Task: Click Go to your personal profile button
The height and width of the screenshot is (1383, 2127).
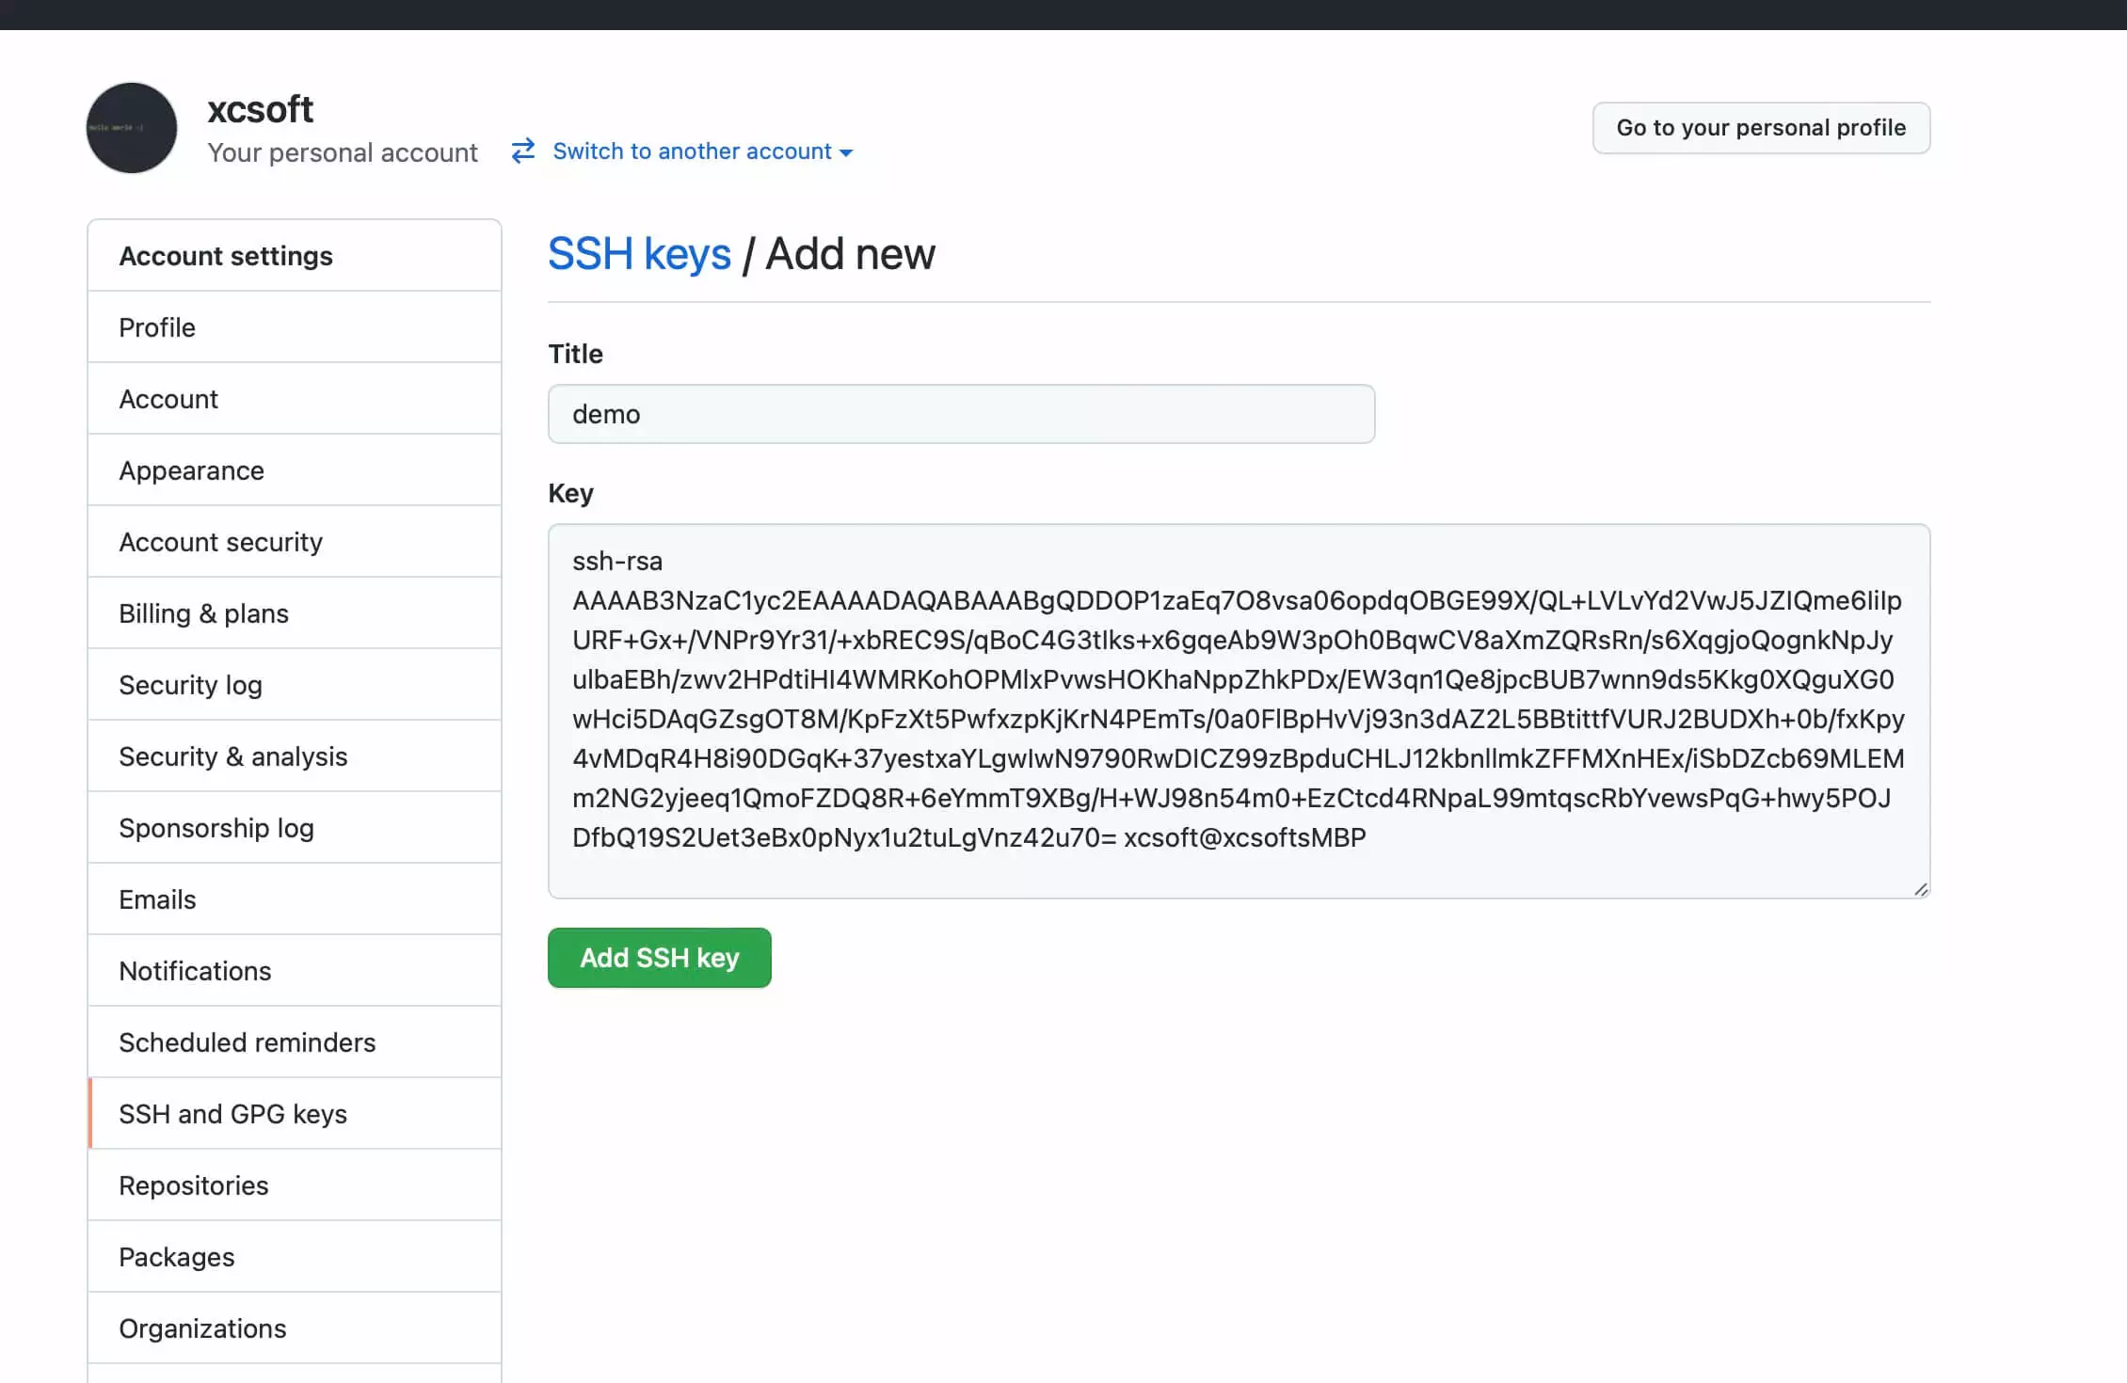Action: pyautogui.click(x=1761, y=128)
